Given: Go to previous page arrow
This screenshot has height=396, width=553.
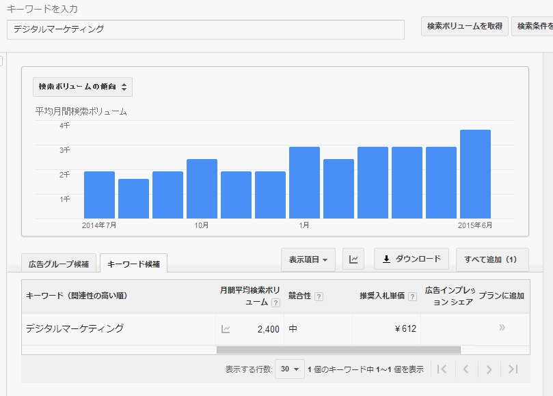Looking at the screenshot, I should pyautogui.click(x=466, y=369).
